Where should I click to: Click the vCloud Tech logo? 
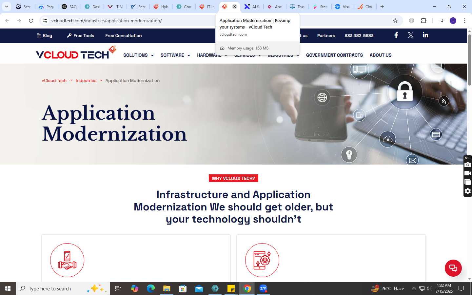click(76, 53)
